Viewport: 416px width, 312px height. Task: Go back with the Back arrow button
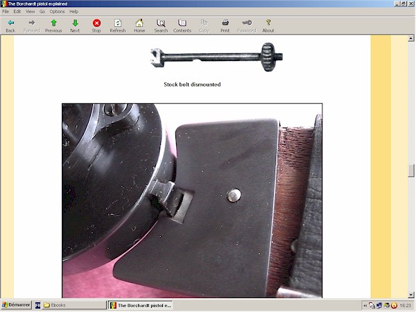[x=10, y=26]
